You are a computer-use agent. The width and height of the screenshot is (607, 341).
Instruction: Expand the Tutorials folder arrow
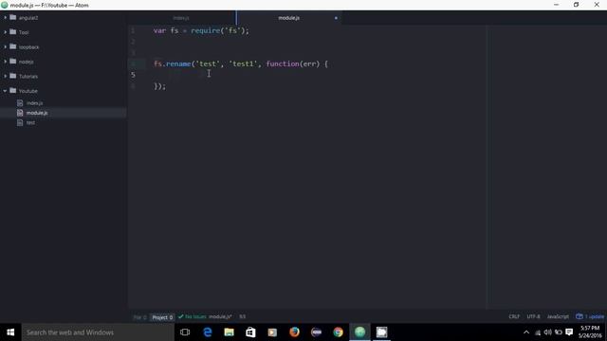(x=5, y=77)
